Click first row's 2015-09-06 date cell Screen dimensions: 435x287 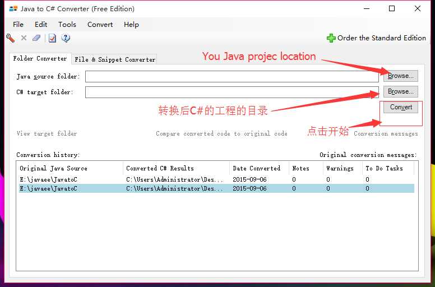coord(249,180)
